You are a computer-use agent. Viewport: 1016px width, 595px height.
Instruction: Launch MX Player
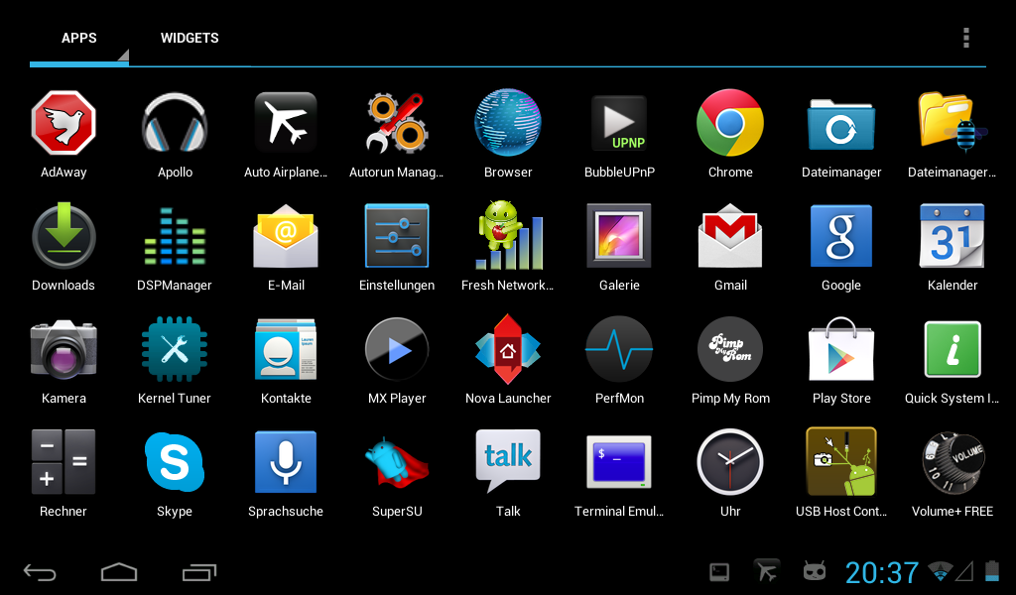[397, 350]
